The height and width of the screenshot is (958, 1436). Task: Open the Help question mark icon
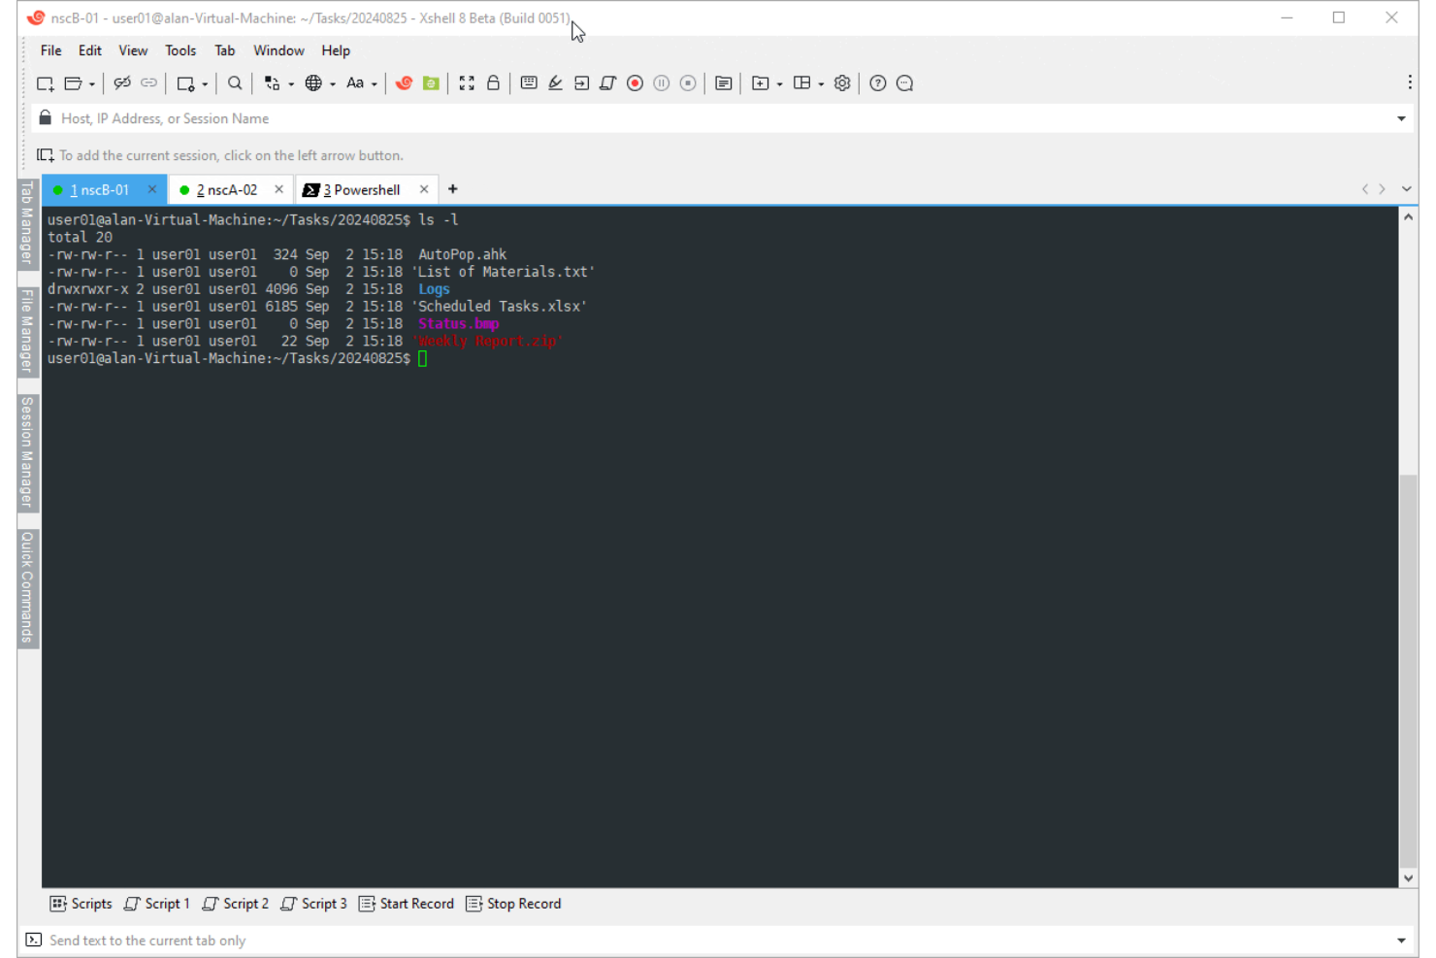click(876, 83)
